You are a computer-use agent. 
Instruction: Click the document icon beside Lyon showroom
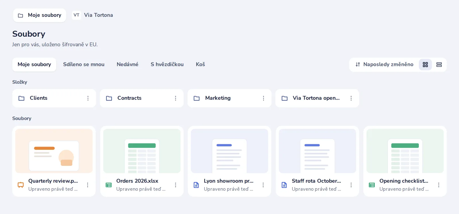[x=196, y=185]
